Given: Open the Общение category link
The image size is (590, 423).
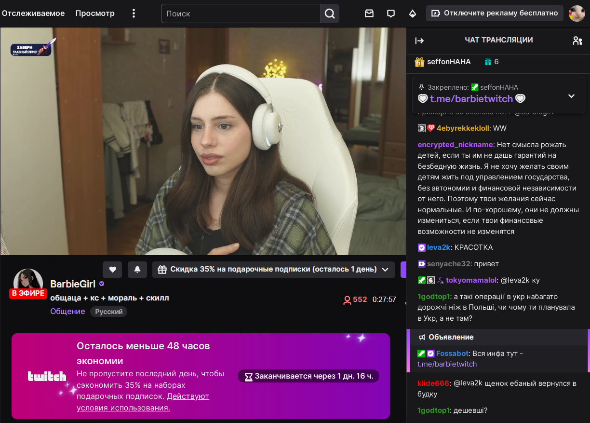Looking at the screenshot, I should pyautogui.click(x=67, y=312).
